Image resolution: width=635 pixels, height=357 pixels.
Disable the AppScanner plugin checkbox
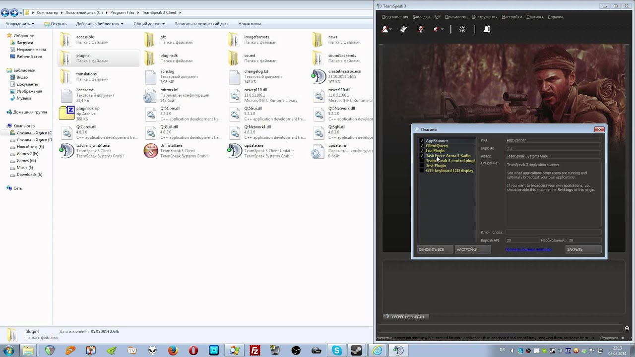[x=422, y=141]
